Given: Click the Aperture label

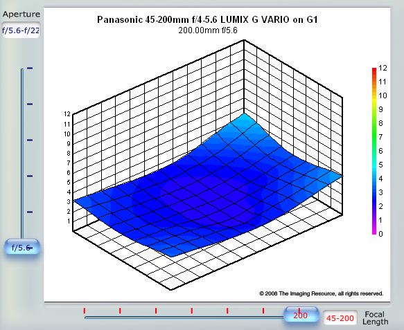Looking at the screenshot, I should pos(21,14).
